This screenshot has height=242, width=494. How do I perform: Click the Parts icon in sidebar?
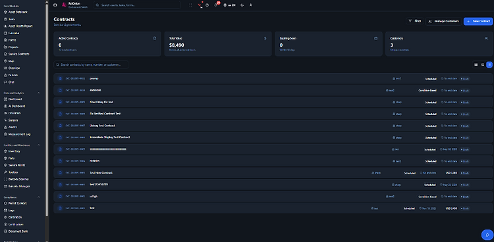click(x=5, y=158)
